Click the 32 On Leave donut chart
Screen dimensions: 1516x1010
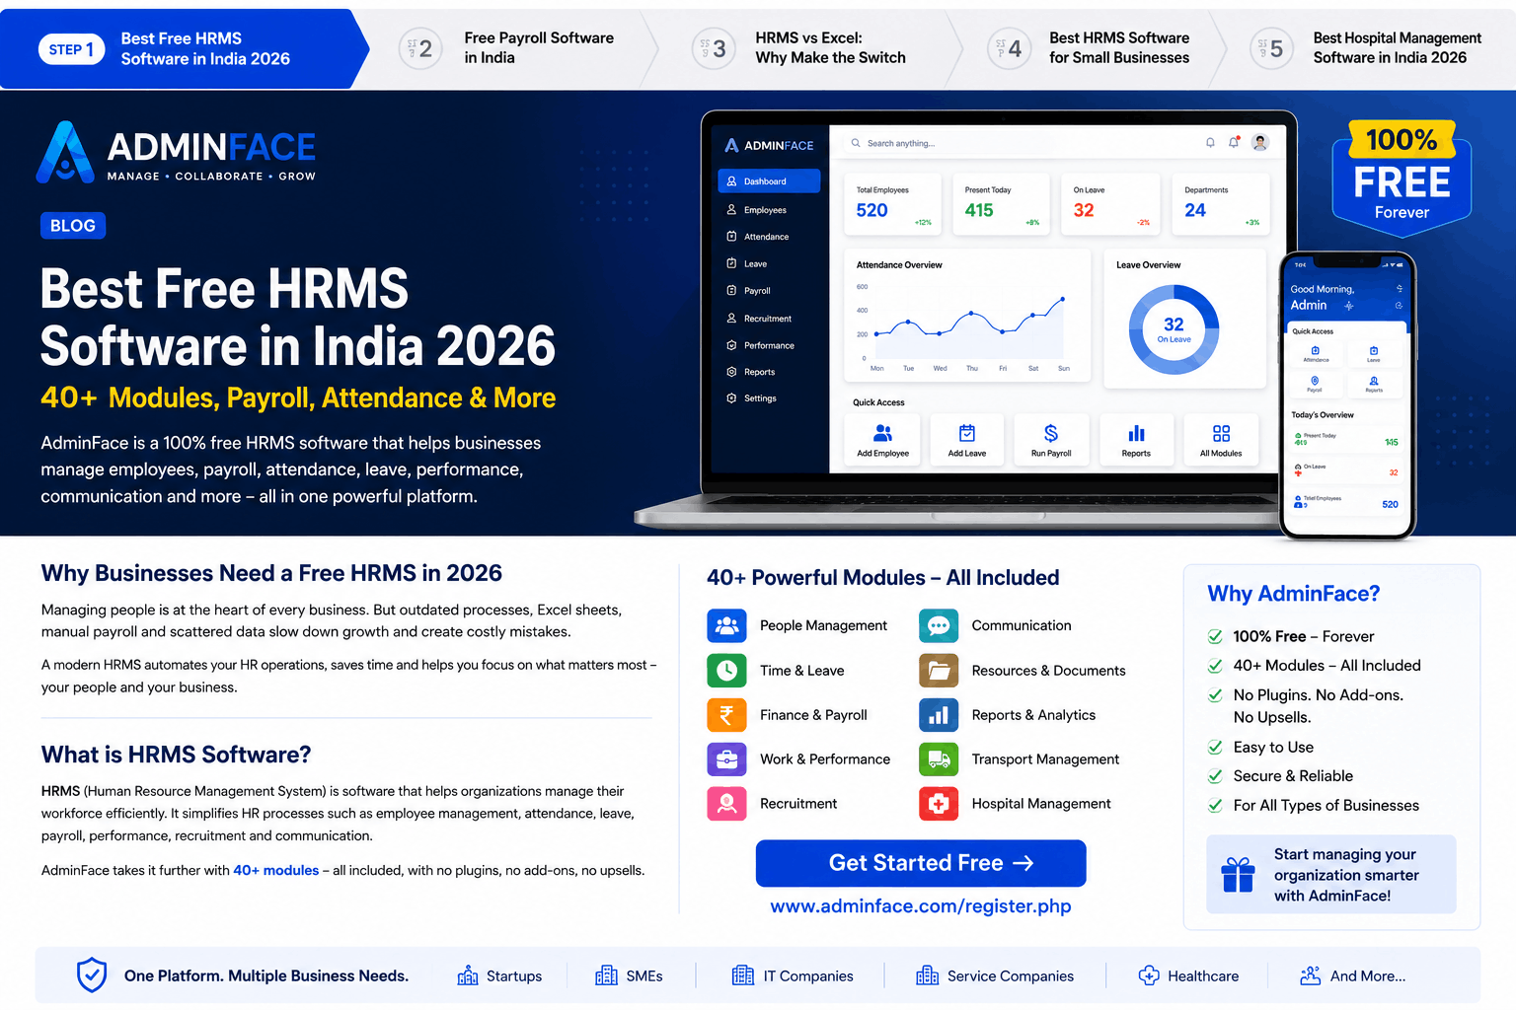[x=1174, y=329]
